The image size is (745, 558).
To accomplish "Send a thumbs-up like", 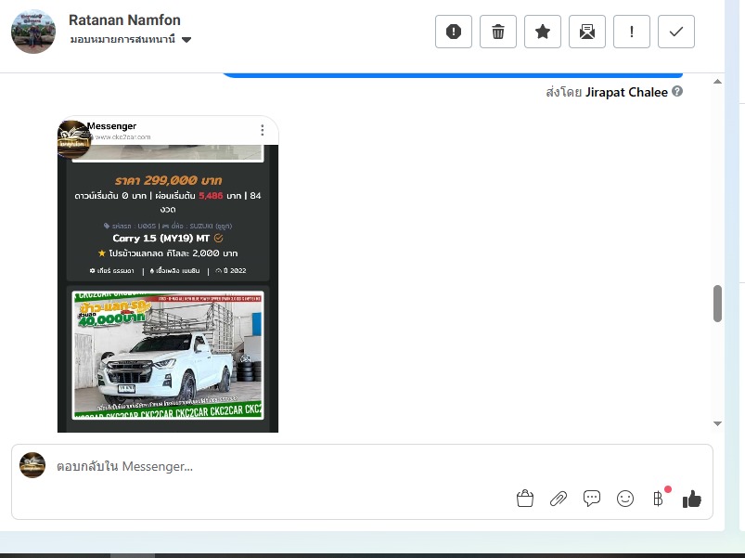I will click(x=692, y=500).
